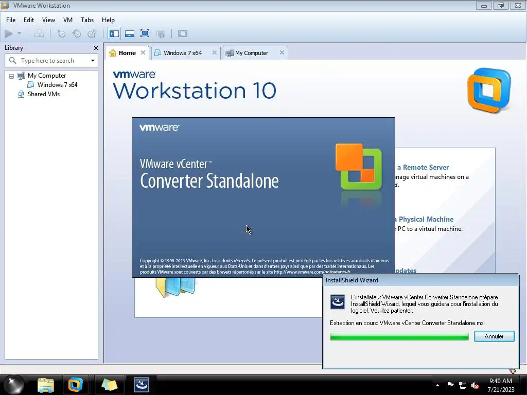Viewport: 527px width, 395px height.
Task: Click the muted volume tray icon
Action: tap(475, 385)
